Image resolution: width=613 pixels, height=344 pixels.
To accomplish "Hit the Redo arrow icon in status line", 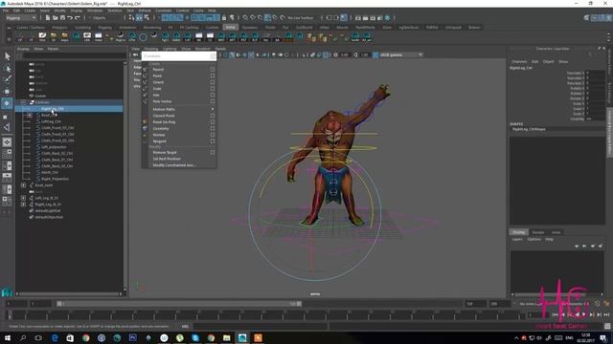I will [x=77, y=18].
